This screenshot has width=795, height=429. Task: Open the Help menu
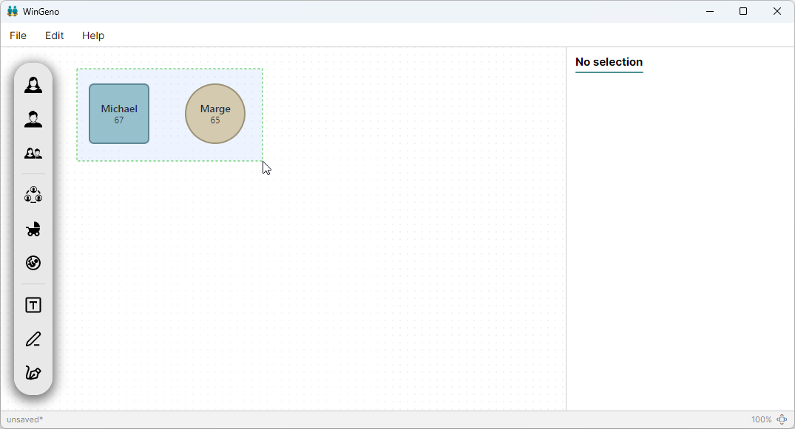click(93, 35)
